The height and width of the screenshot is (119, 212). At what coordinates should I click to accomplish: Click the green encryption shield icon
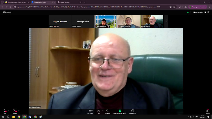188,12
